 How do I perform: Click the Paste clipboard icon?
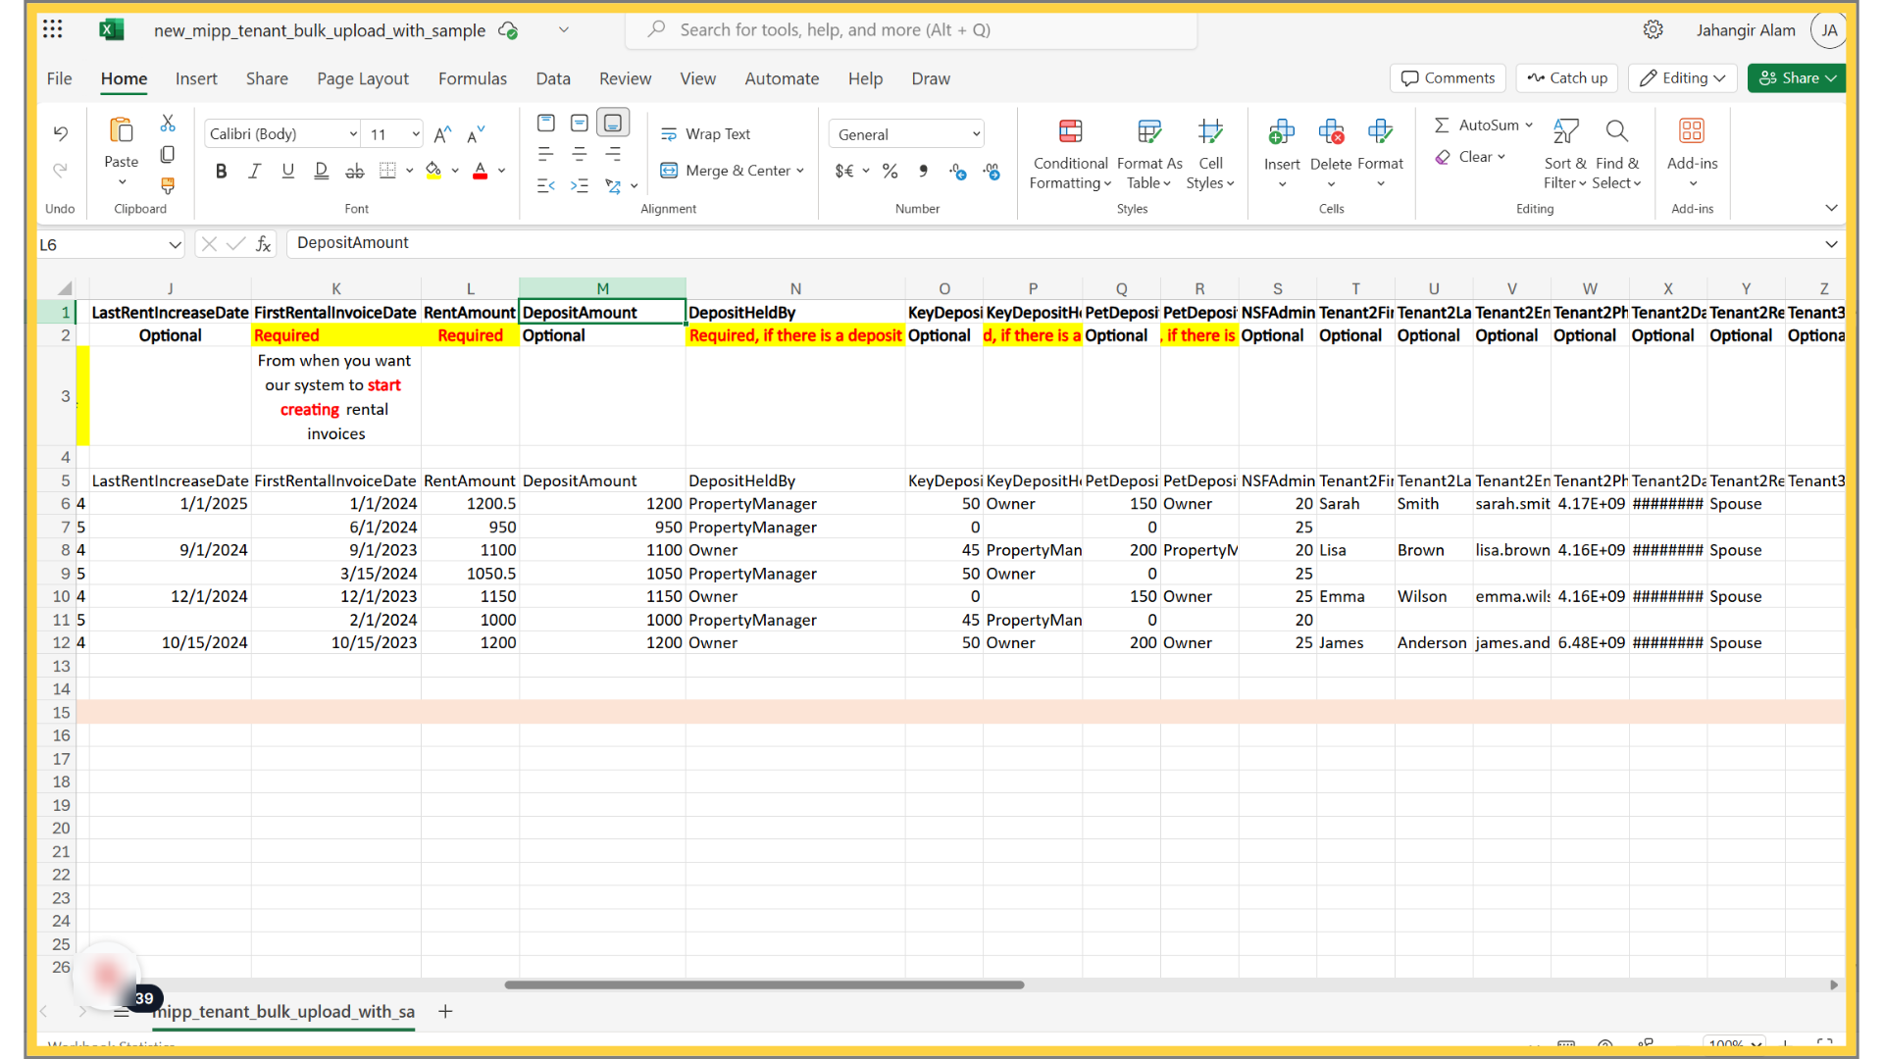(x=122, y=130)
